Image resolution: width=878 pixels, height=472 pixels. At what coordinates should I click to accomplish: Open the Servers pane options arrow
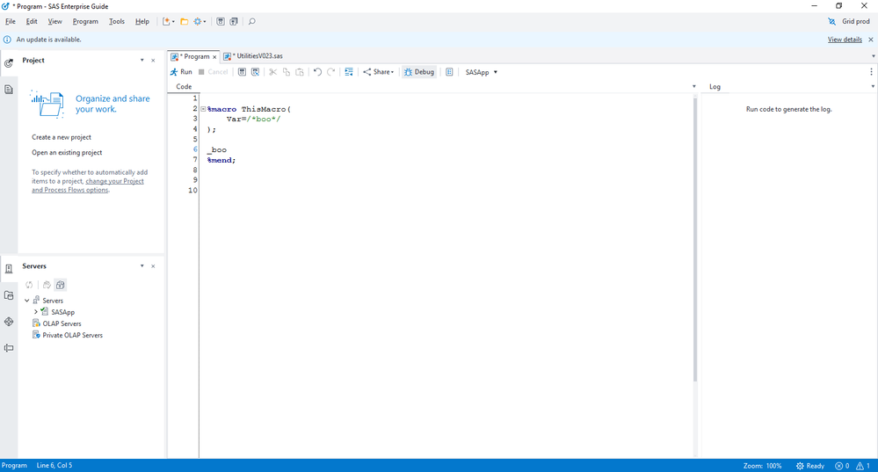(x=141, y=266)
